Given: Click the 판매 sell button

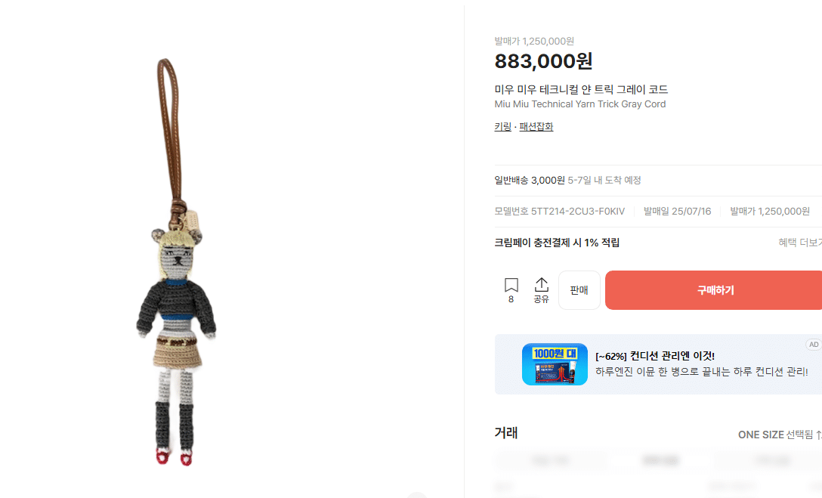Looking at the screenshot, I should click(x=579, y=290).
